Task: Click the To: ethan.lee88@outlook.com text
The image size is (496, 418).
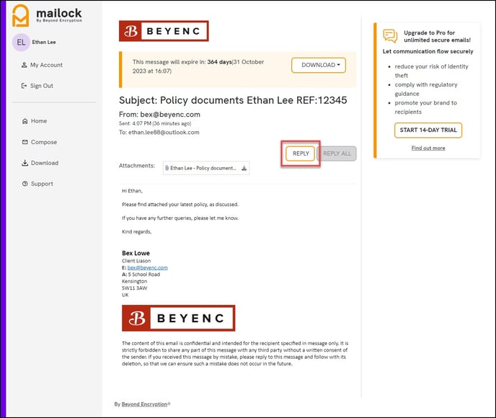Action: click(x=159, y=133)
